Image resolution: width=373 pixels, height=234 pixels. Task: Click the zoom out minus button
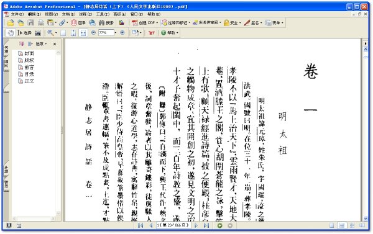[93, 33]
